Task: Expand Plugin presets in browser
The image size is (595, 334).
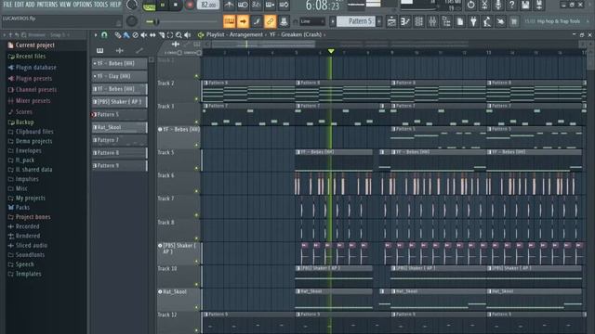Action: (33, 78)
